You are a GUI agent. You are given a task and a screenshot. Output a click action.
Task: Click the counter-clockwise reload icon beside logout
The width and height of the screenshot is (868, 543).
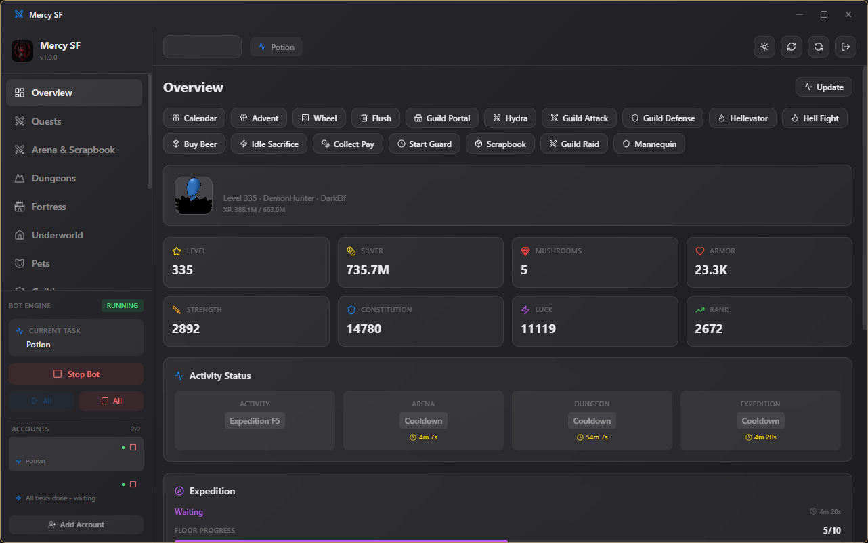[x=819, y=47]
